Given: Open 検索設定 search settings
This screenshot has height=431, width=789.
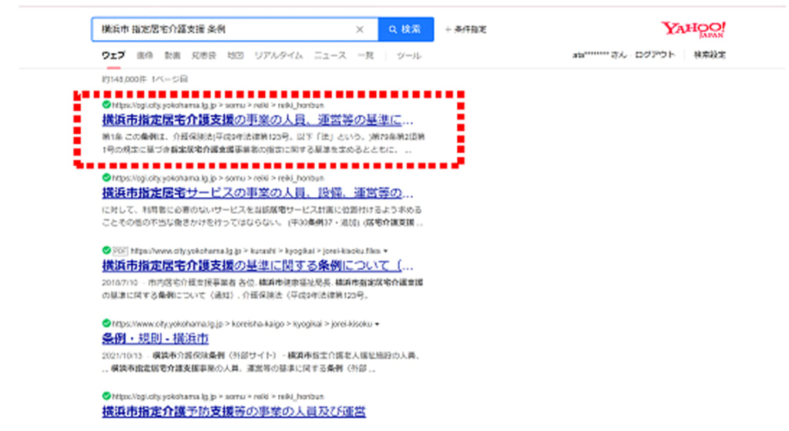Looking at the screenshot, I should click(x=710, y=55).
